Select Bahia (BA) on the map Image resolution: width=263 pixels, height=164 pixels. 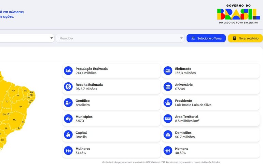21,107
